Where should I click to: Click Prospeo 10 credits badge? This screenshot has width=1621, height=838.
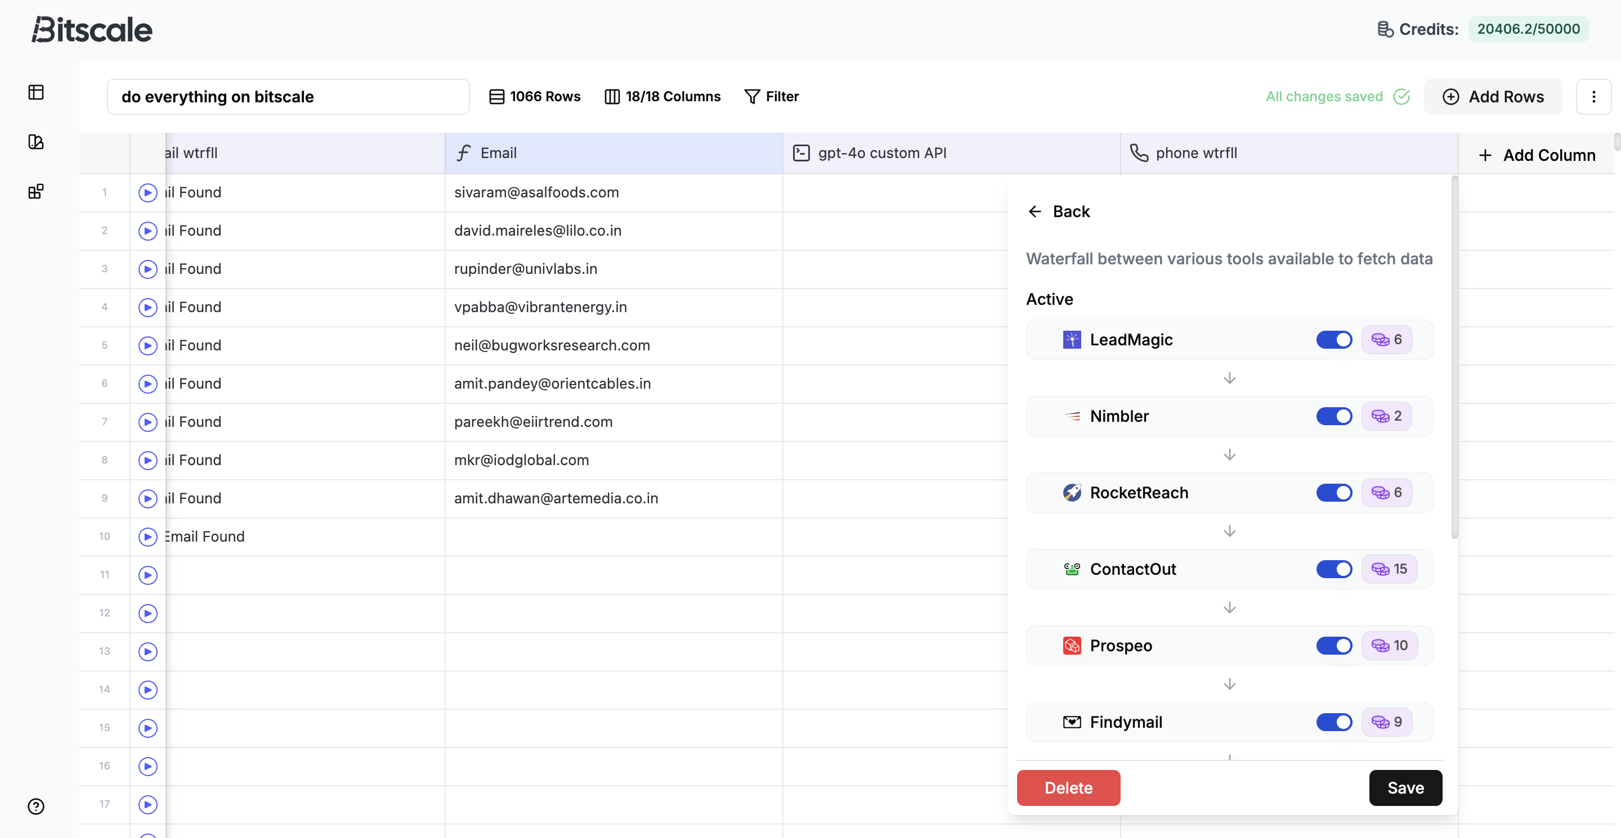tap(1389, 646)
